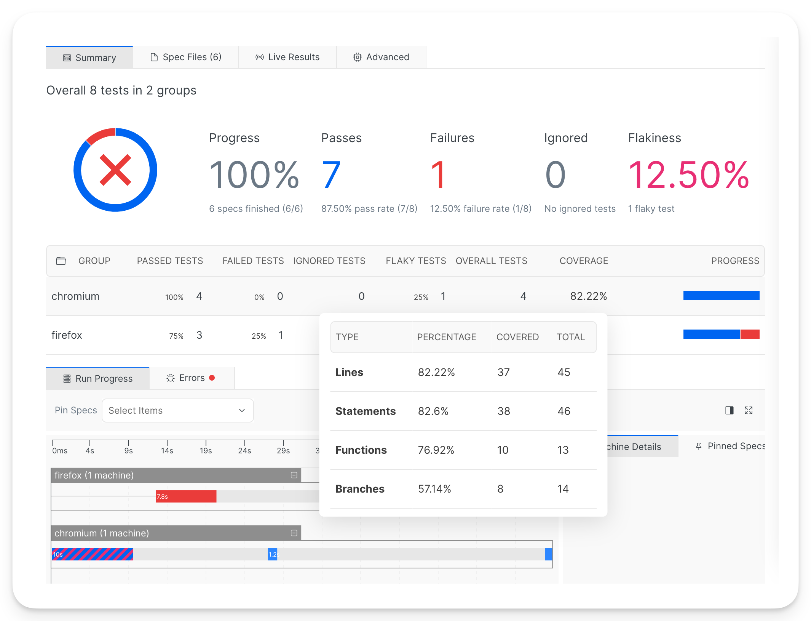811x621 pixels.
Task: Click the firefox progress bar
Action: coord(721,334)
